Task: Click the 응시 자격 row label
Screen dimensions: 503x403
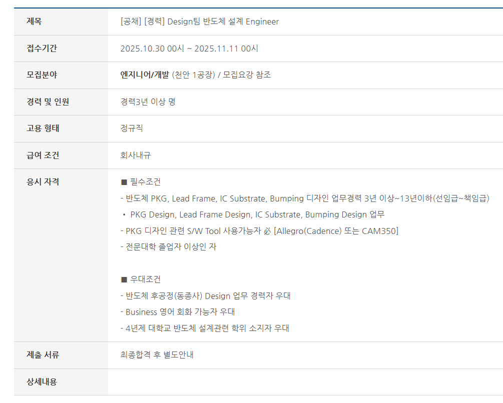Action: 43,182
